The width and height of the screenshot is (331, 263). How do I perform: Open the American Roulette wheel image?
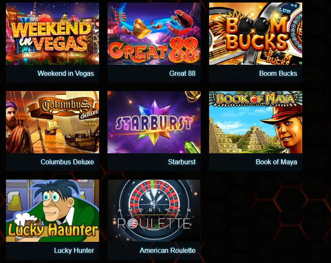154,210
